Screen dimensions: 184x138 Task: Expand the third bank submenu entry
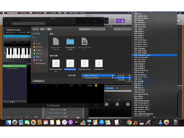point(123,80)
